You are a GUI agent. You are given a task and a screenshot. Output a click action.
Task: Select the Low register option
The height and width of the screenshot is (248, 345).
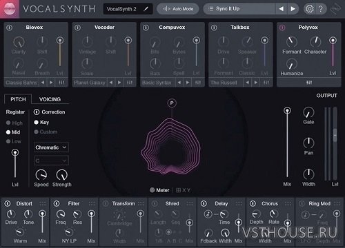(14, 141)
